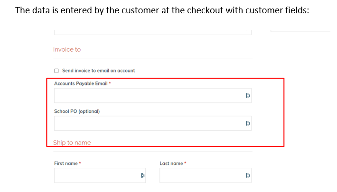Screen dimensions: 337x192
Task: Click the 'Send invoice to email on account' label
Action: coord(98,71)
